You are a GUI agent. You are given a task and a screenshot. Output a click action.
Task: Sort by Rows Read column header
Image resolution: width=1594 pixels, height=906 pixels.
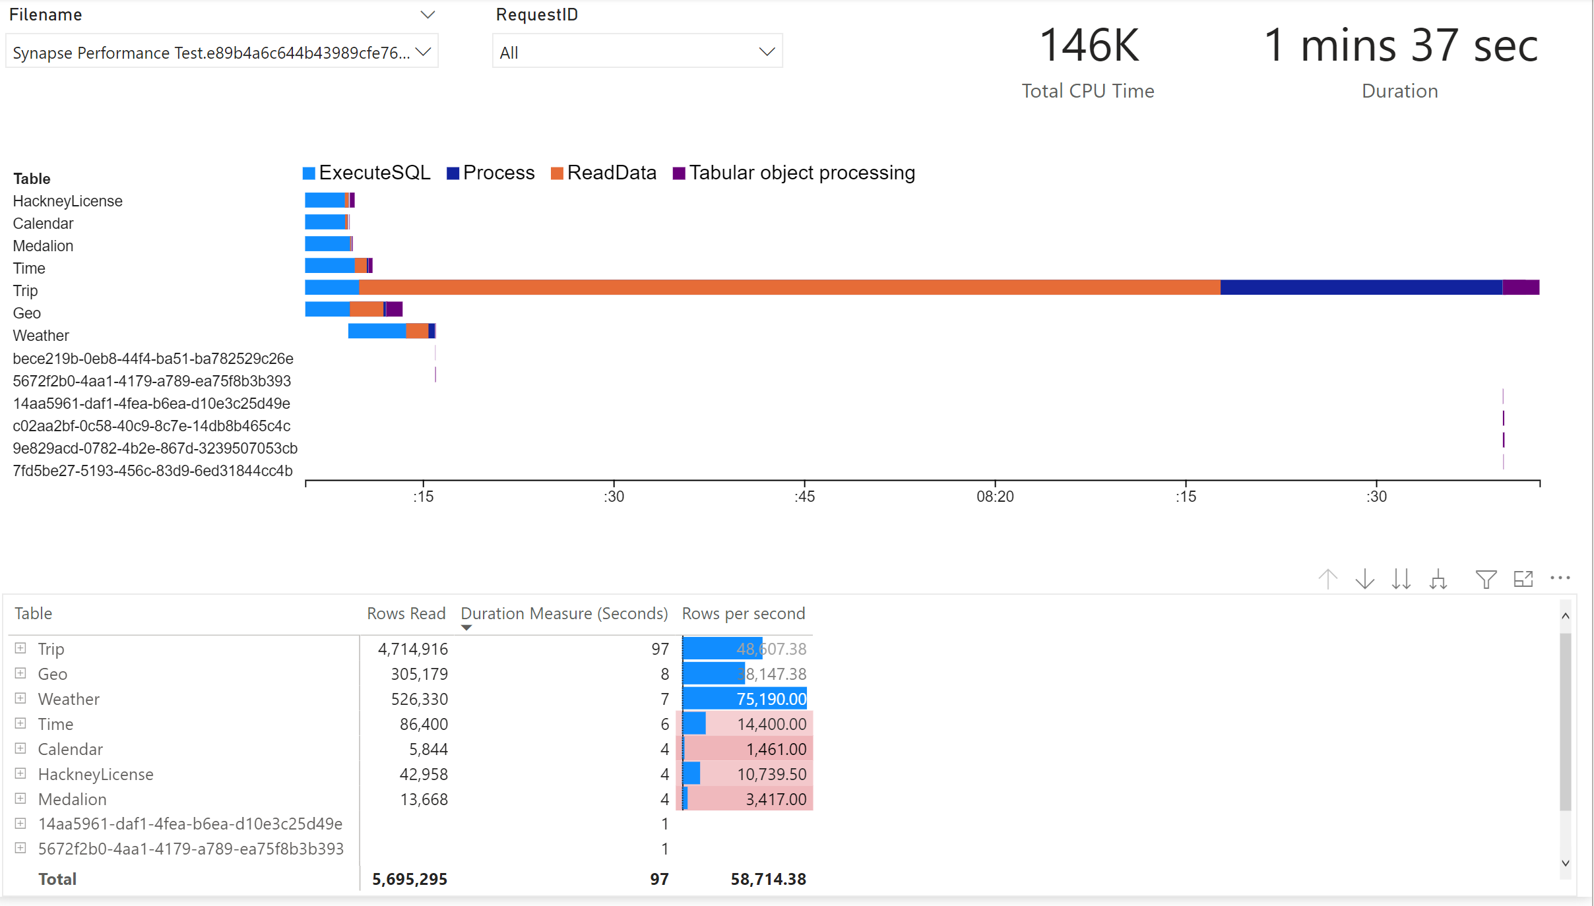tap(406, 613)
